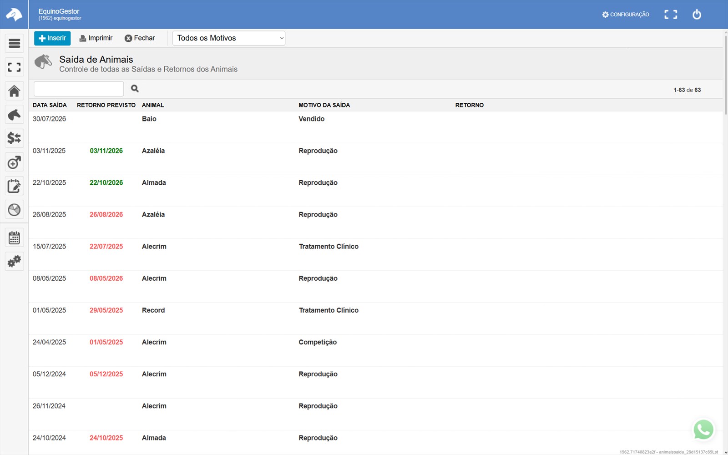Click the EquinoGestor horse logo

14,15
